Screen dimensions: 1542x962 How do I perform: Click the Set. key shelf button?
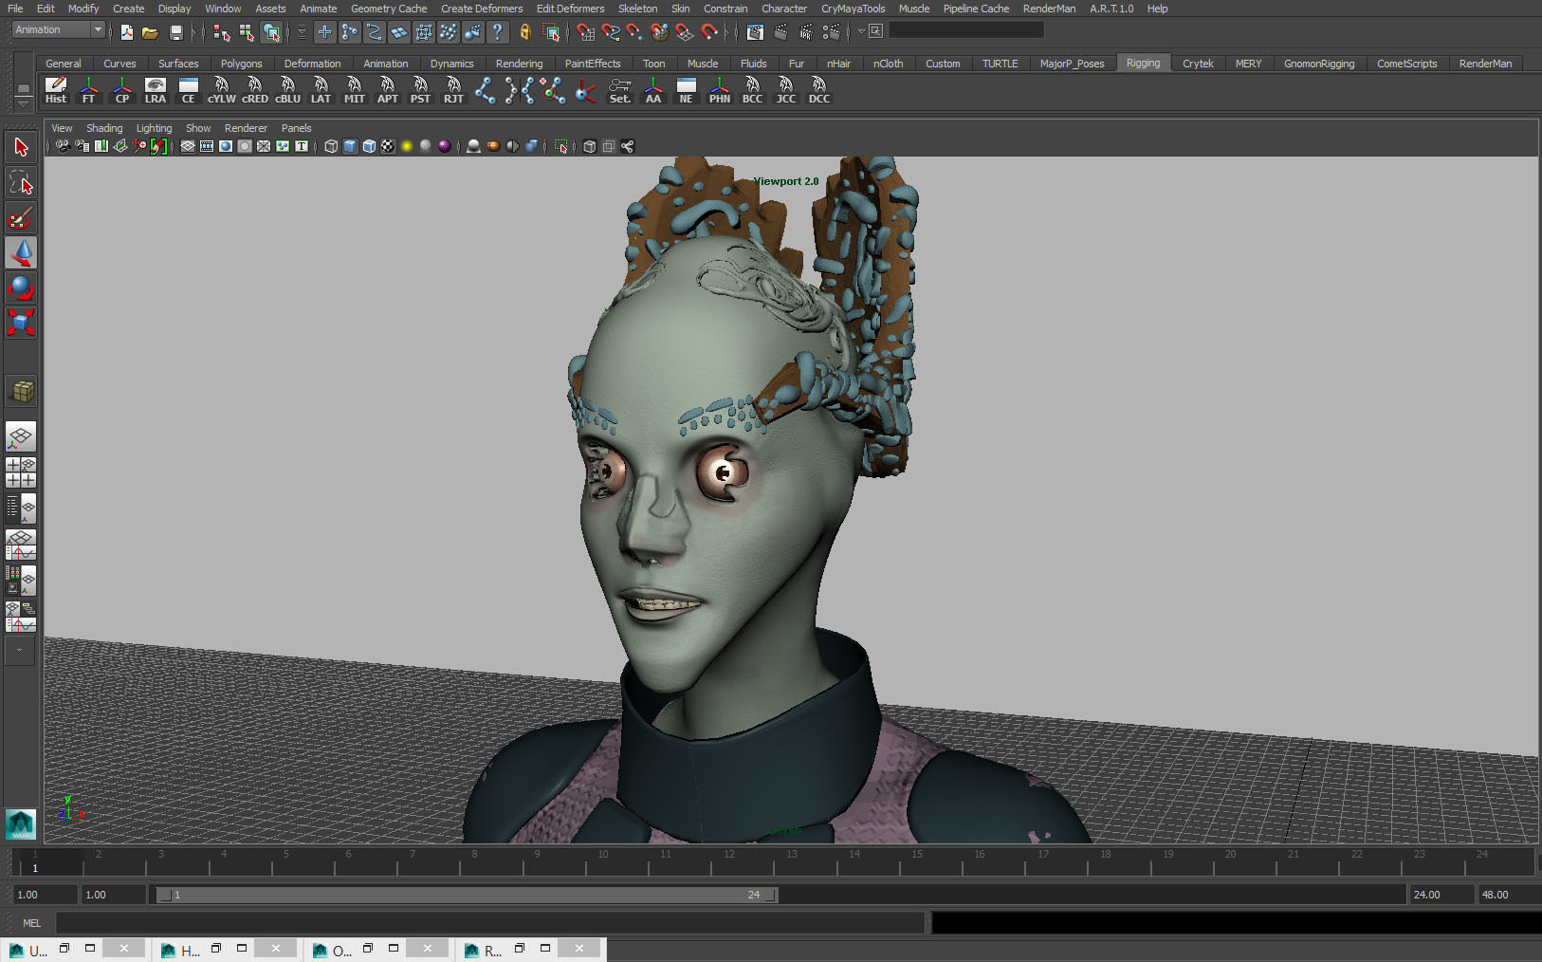tap(620, 91)
